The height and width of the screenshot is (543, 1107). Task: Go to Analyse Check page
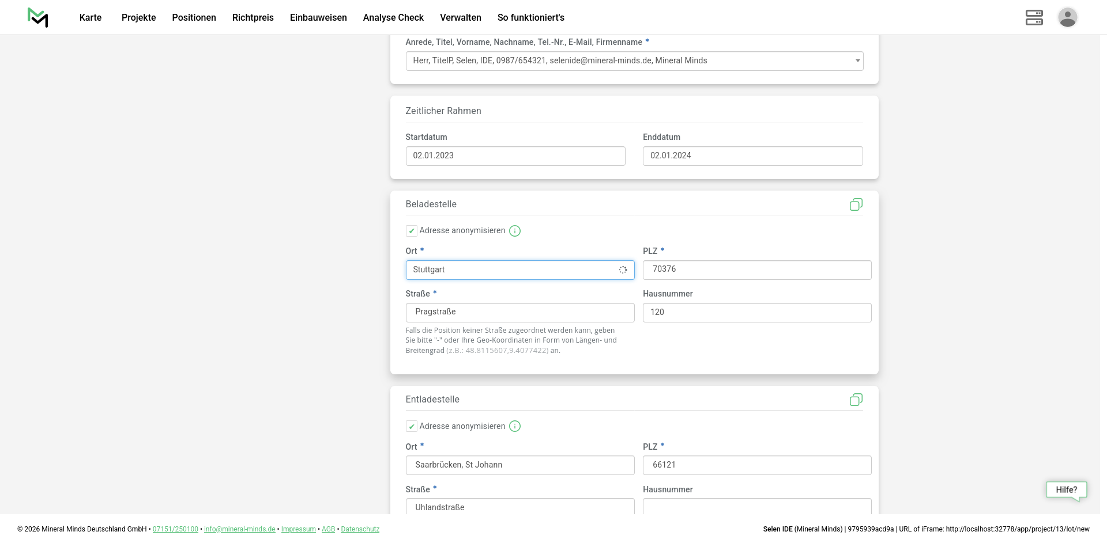point(393,17)
